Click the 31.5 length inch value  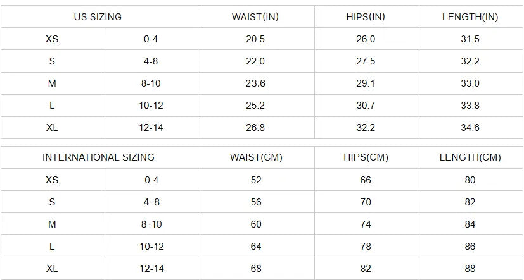[x=470, y=39]
